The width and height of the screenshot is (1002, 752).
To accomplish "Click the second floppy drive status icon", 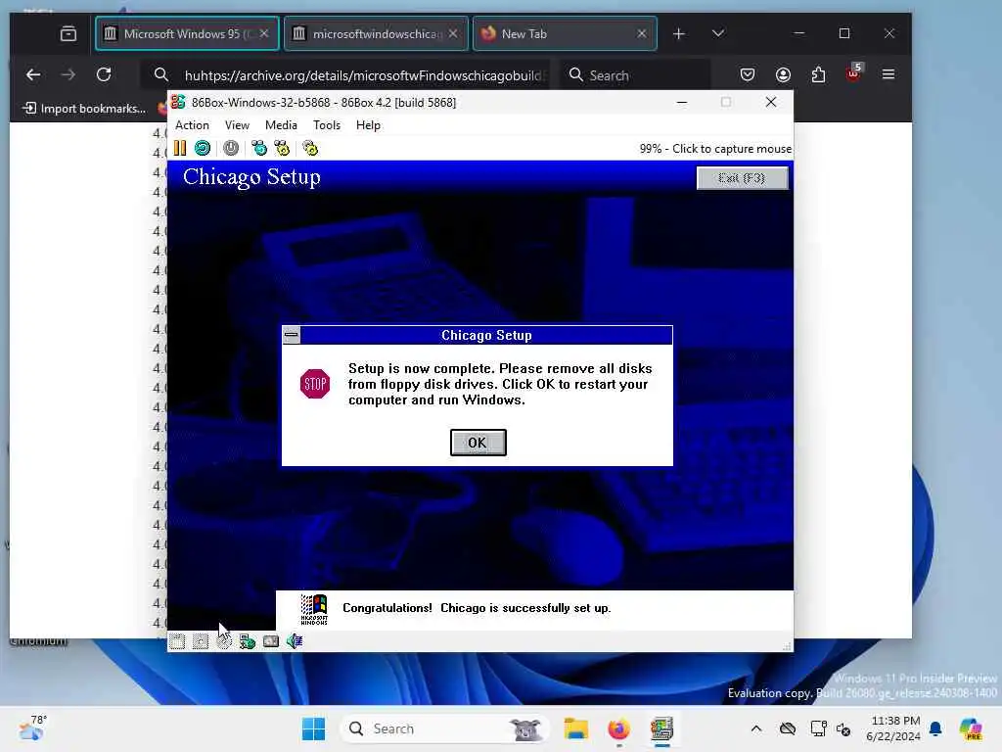I will pos(200,641).
